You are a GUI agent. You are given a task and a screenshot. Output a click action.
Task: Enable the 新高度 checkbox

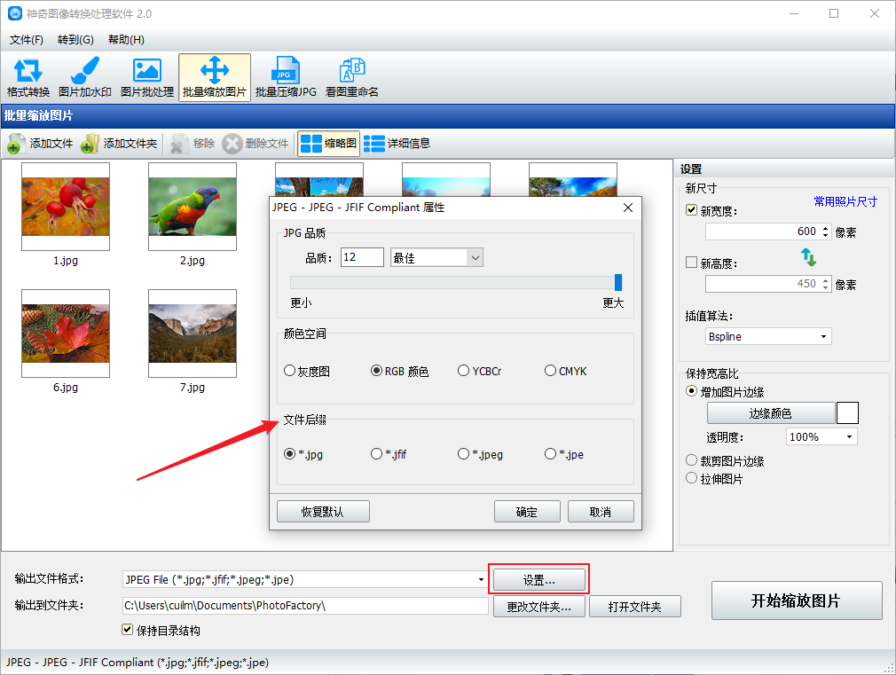(691, 263)
